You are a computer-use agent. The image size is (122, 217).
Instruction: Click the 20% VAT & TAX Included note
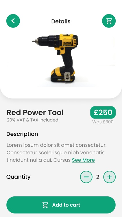(x=32, y=120)
